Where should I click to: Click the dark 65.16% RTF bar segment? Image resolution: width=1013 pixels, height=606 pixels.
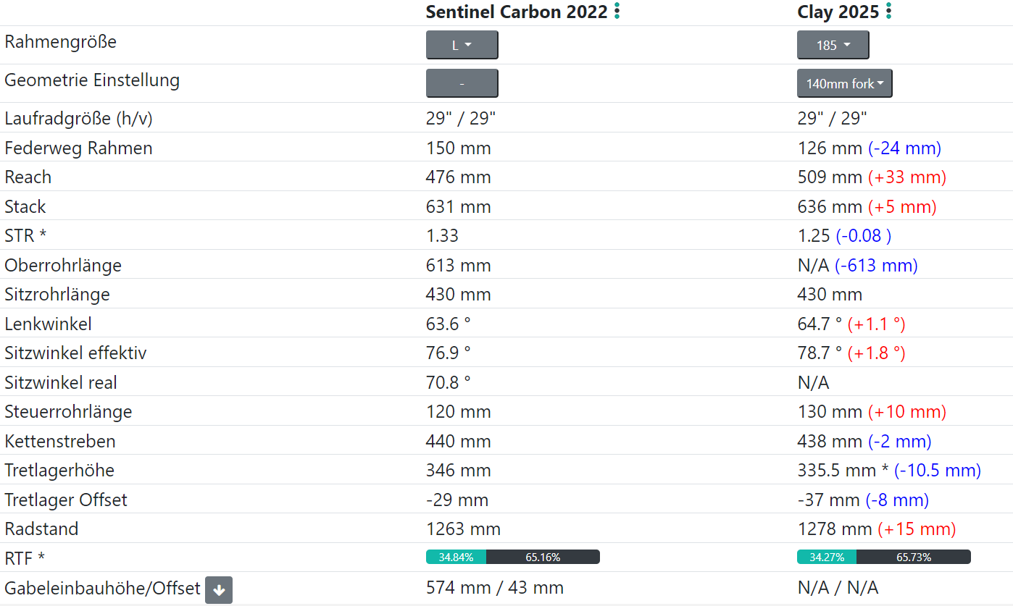543,557
